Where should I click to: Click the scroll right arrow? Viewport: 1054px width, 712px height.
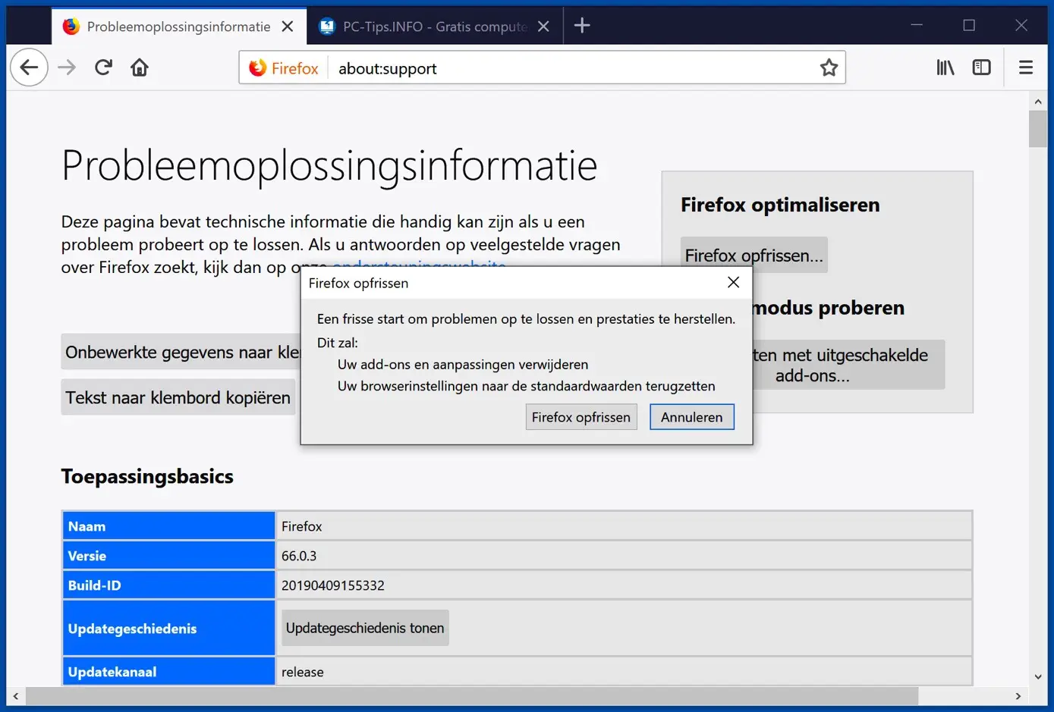1018,695
